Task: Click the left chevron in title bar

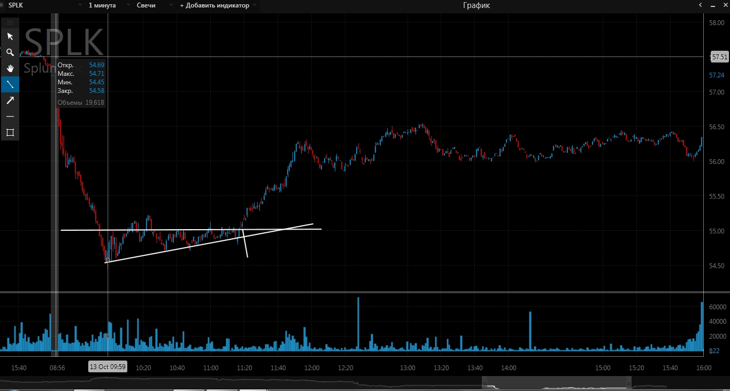Action: coord(700,5)
